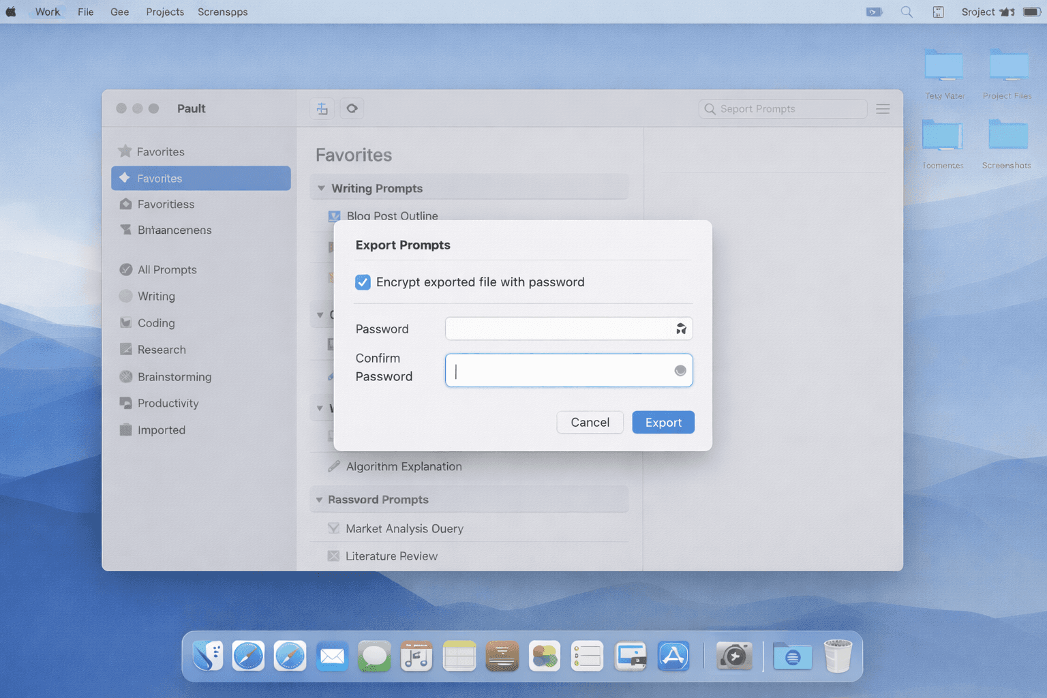Show All Prompts category
This screenshot has height=698, width=1047.
click(x=200, y=269)
